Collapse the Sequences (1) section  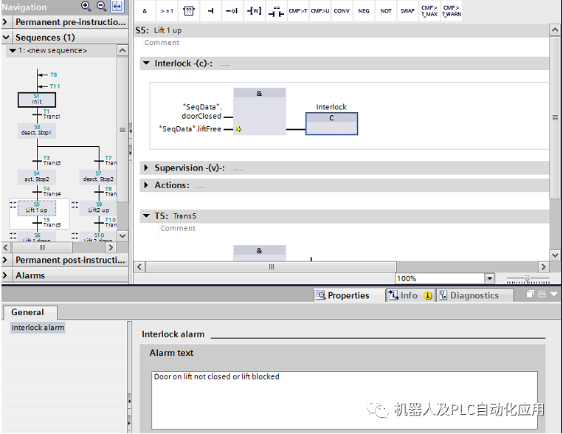point(6,38)
